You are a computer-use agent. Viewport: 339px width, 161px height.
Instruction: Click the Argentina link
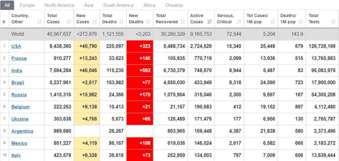click(22, 131)
